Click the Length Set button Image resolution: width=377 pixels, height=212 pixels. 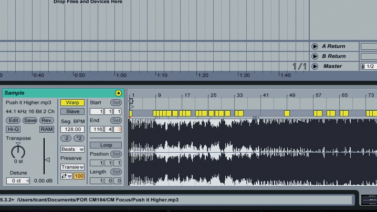click(116, 172)
